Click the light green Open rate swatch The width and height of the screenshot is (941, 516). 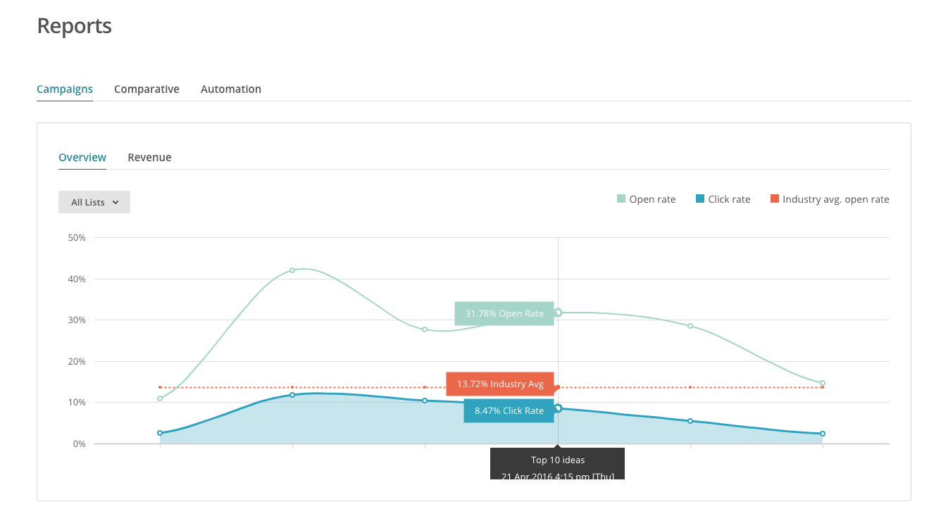621,199
